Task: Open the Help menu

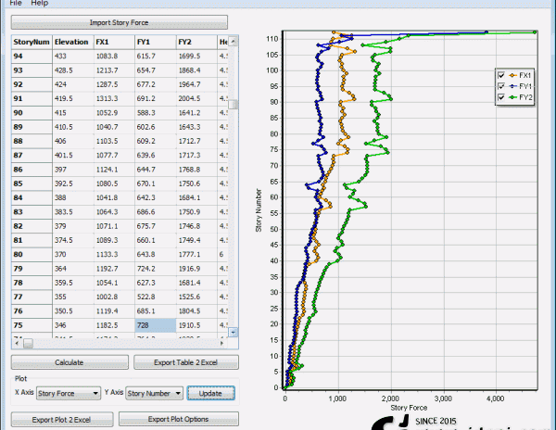Action: click(40, 4)
